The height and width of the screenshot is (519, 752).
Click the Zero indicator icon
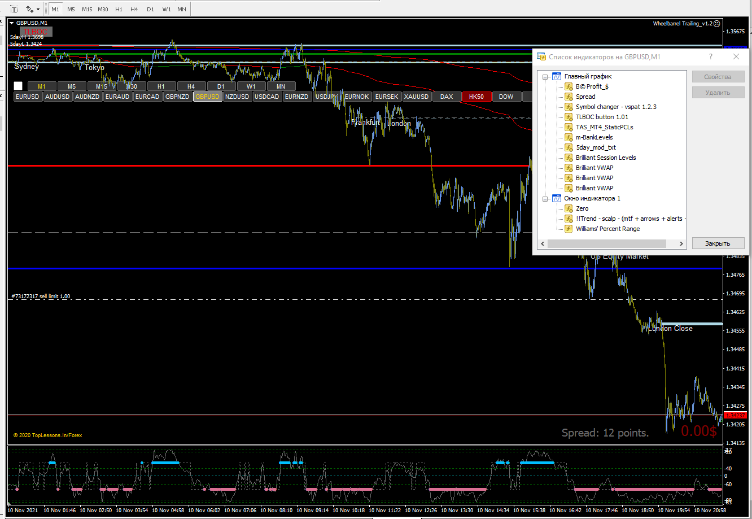pyautogui.click(x=569, y=208)
